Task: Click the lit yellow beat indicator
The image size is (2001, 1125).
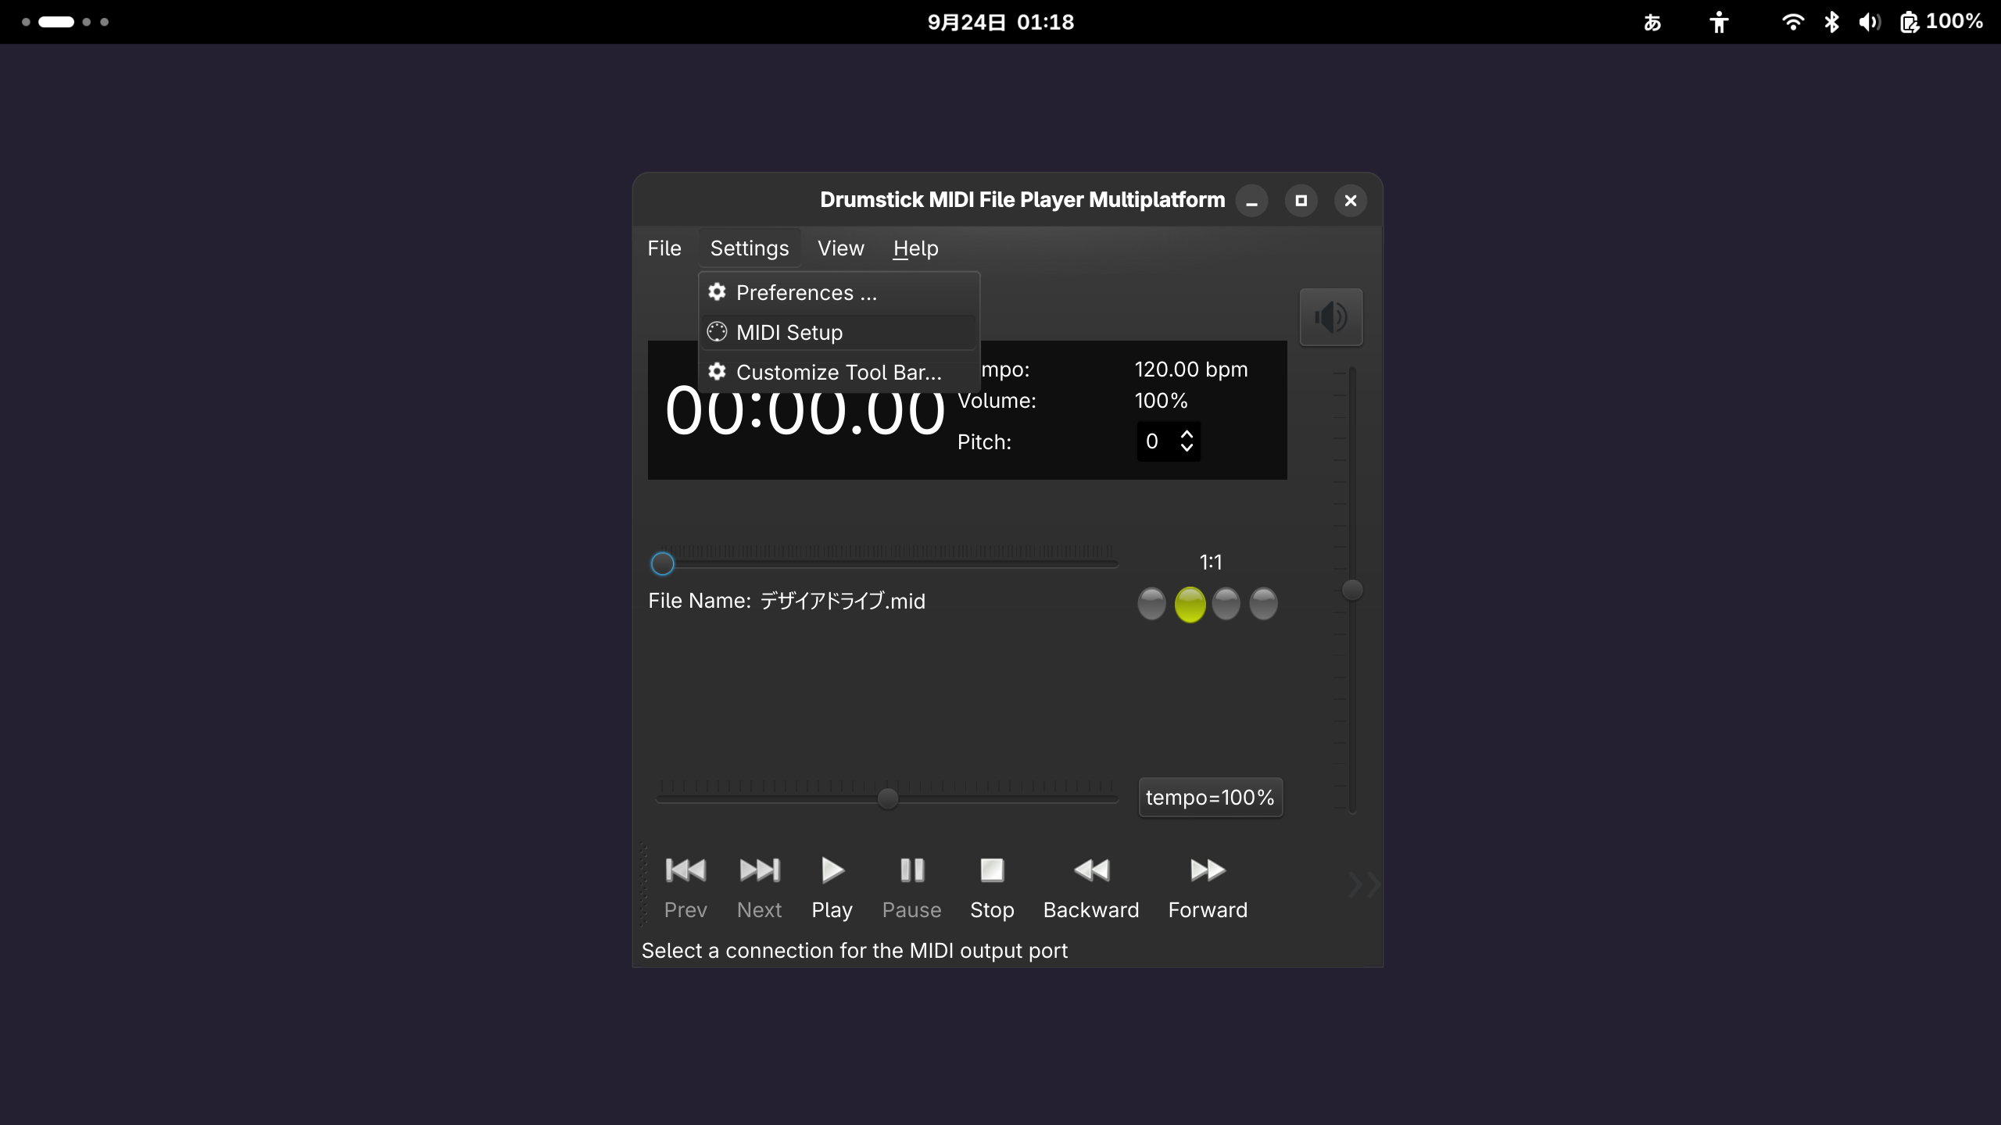Action: [x=1190, y=604]
